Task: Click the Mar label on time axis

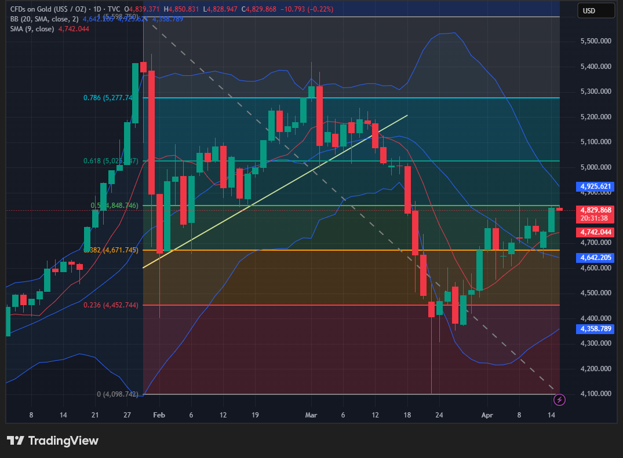Action: (311, 415)
